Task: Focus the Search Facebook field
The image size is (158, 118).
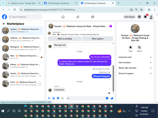Action: click(x=25, y=17)
